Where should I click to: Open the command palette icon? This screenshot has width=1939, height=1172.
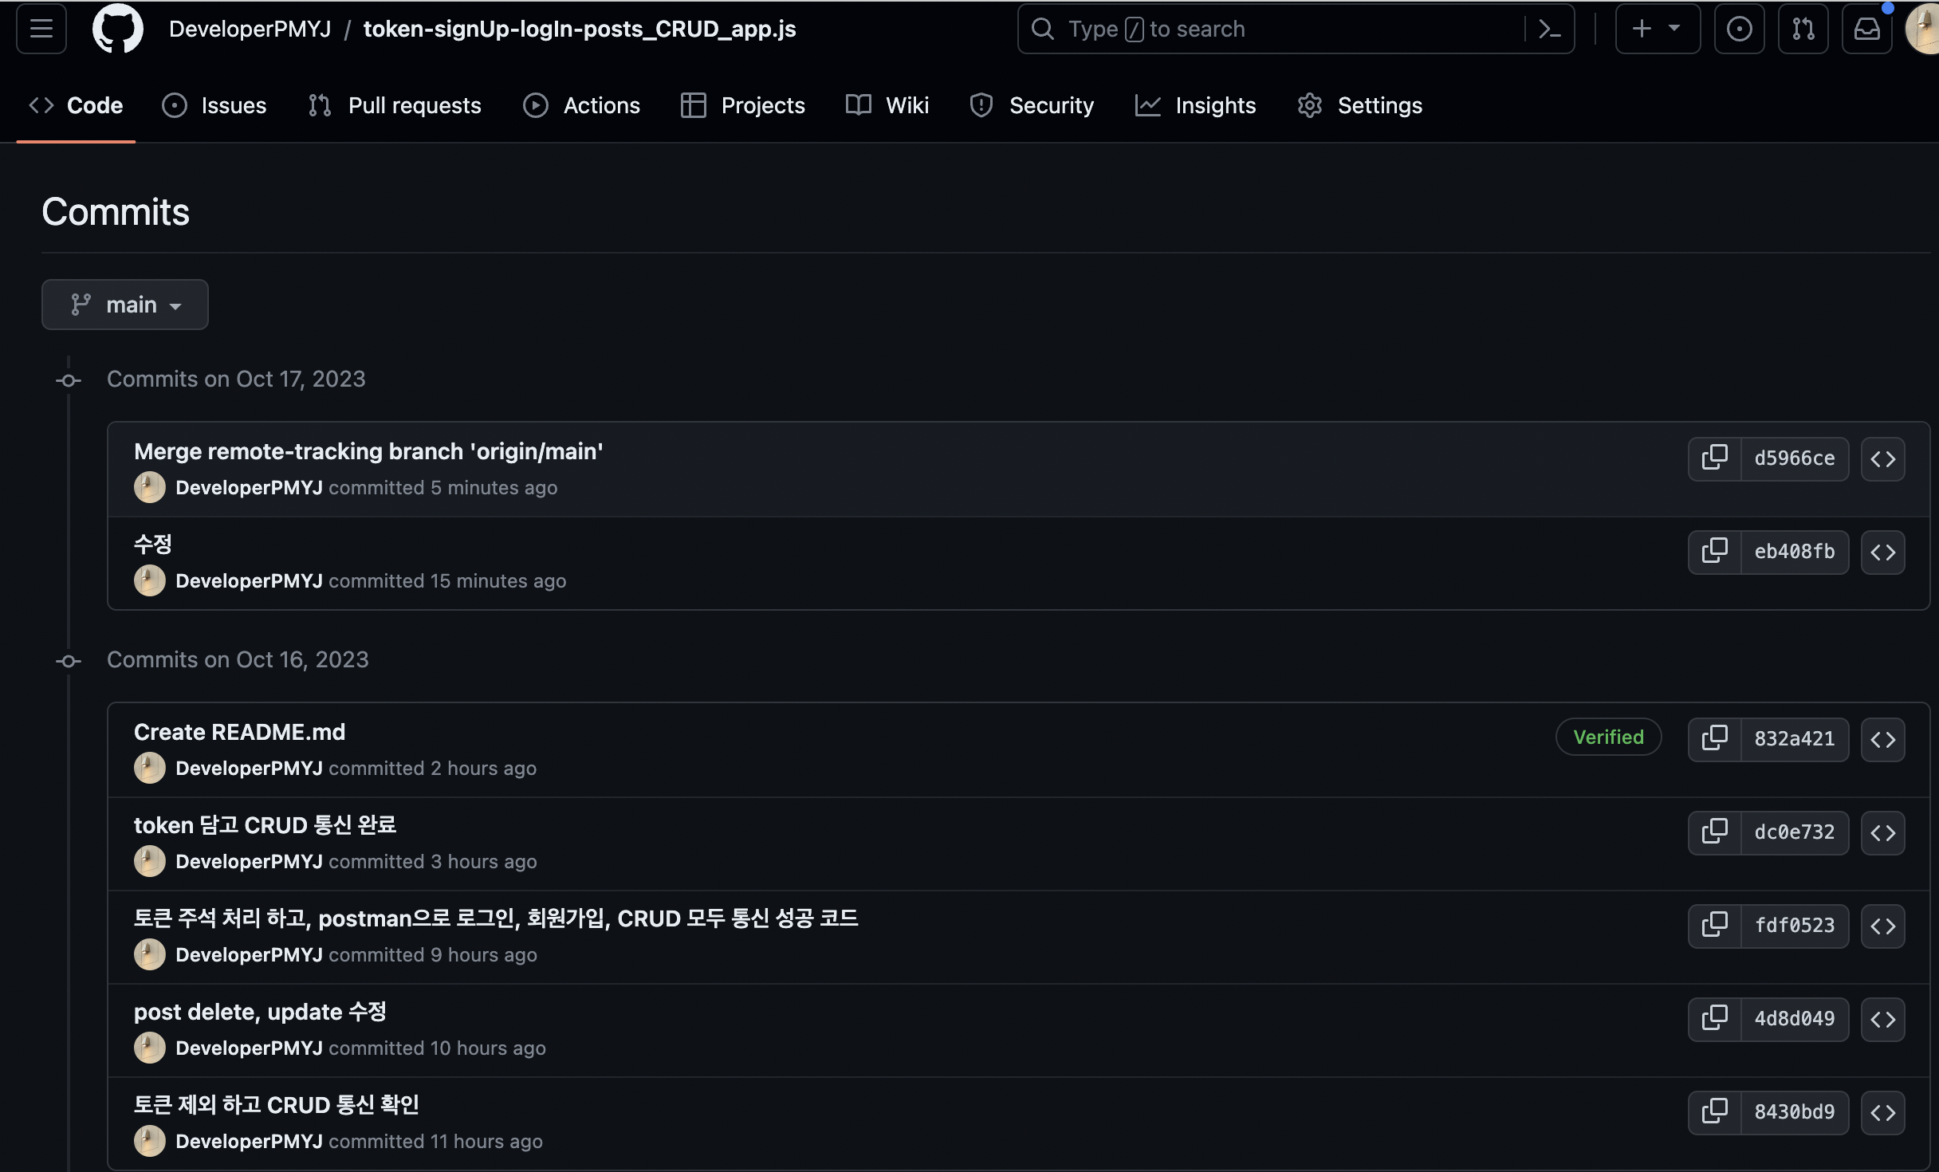tap(1549, 29)
